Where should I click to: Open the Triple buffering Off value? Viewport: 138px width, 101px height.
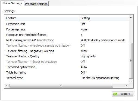[x=83, y=72]
